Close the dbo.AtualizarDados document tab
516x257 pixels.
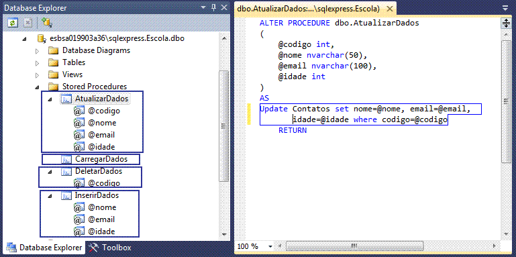click(x=389, y=9)
